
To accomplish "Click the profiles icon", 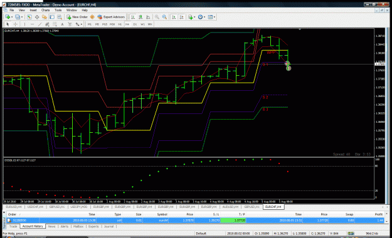I will (18, 17).
